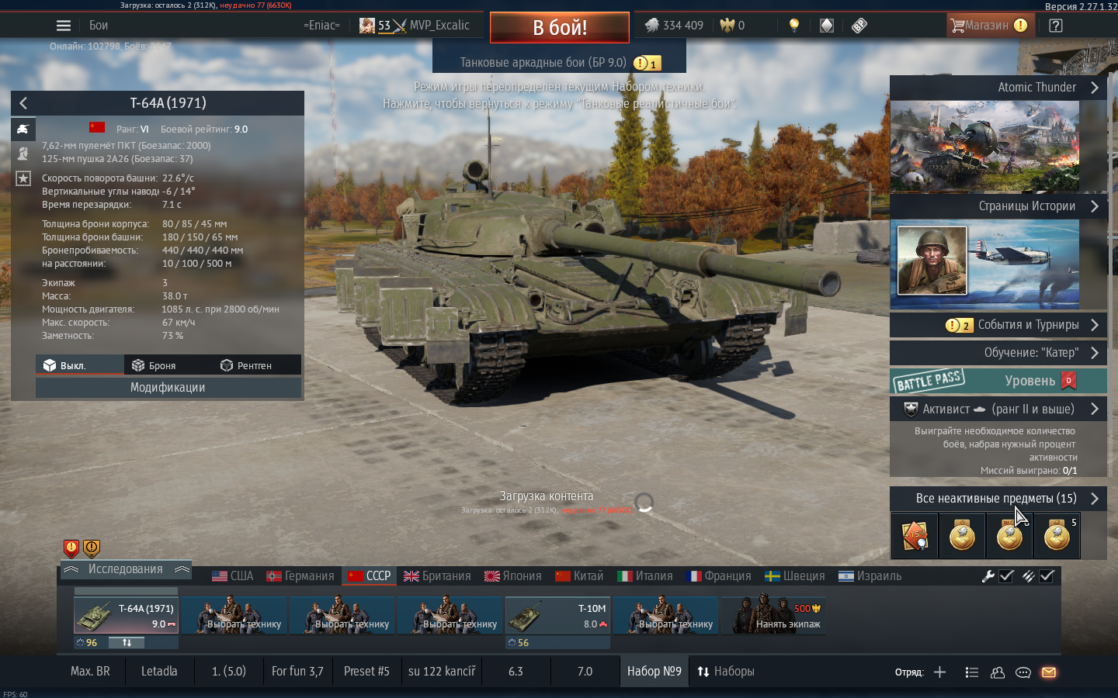Switch to the Германия nation tab
Viewport: 1118px width, 698px height.
[x=300, y=576]
